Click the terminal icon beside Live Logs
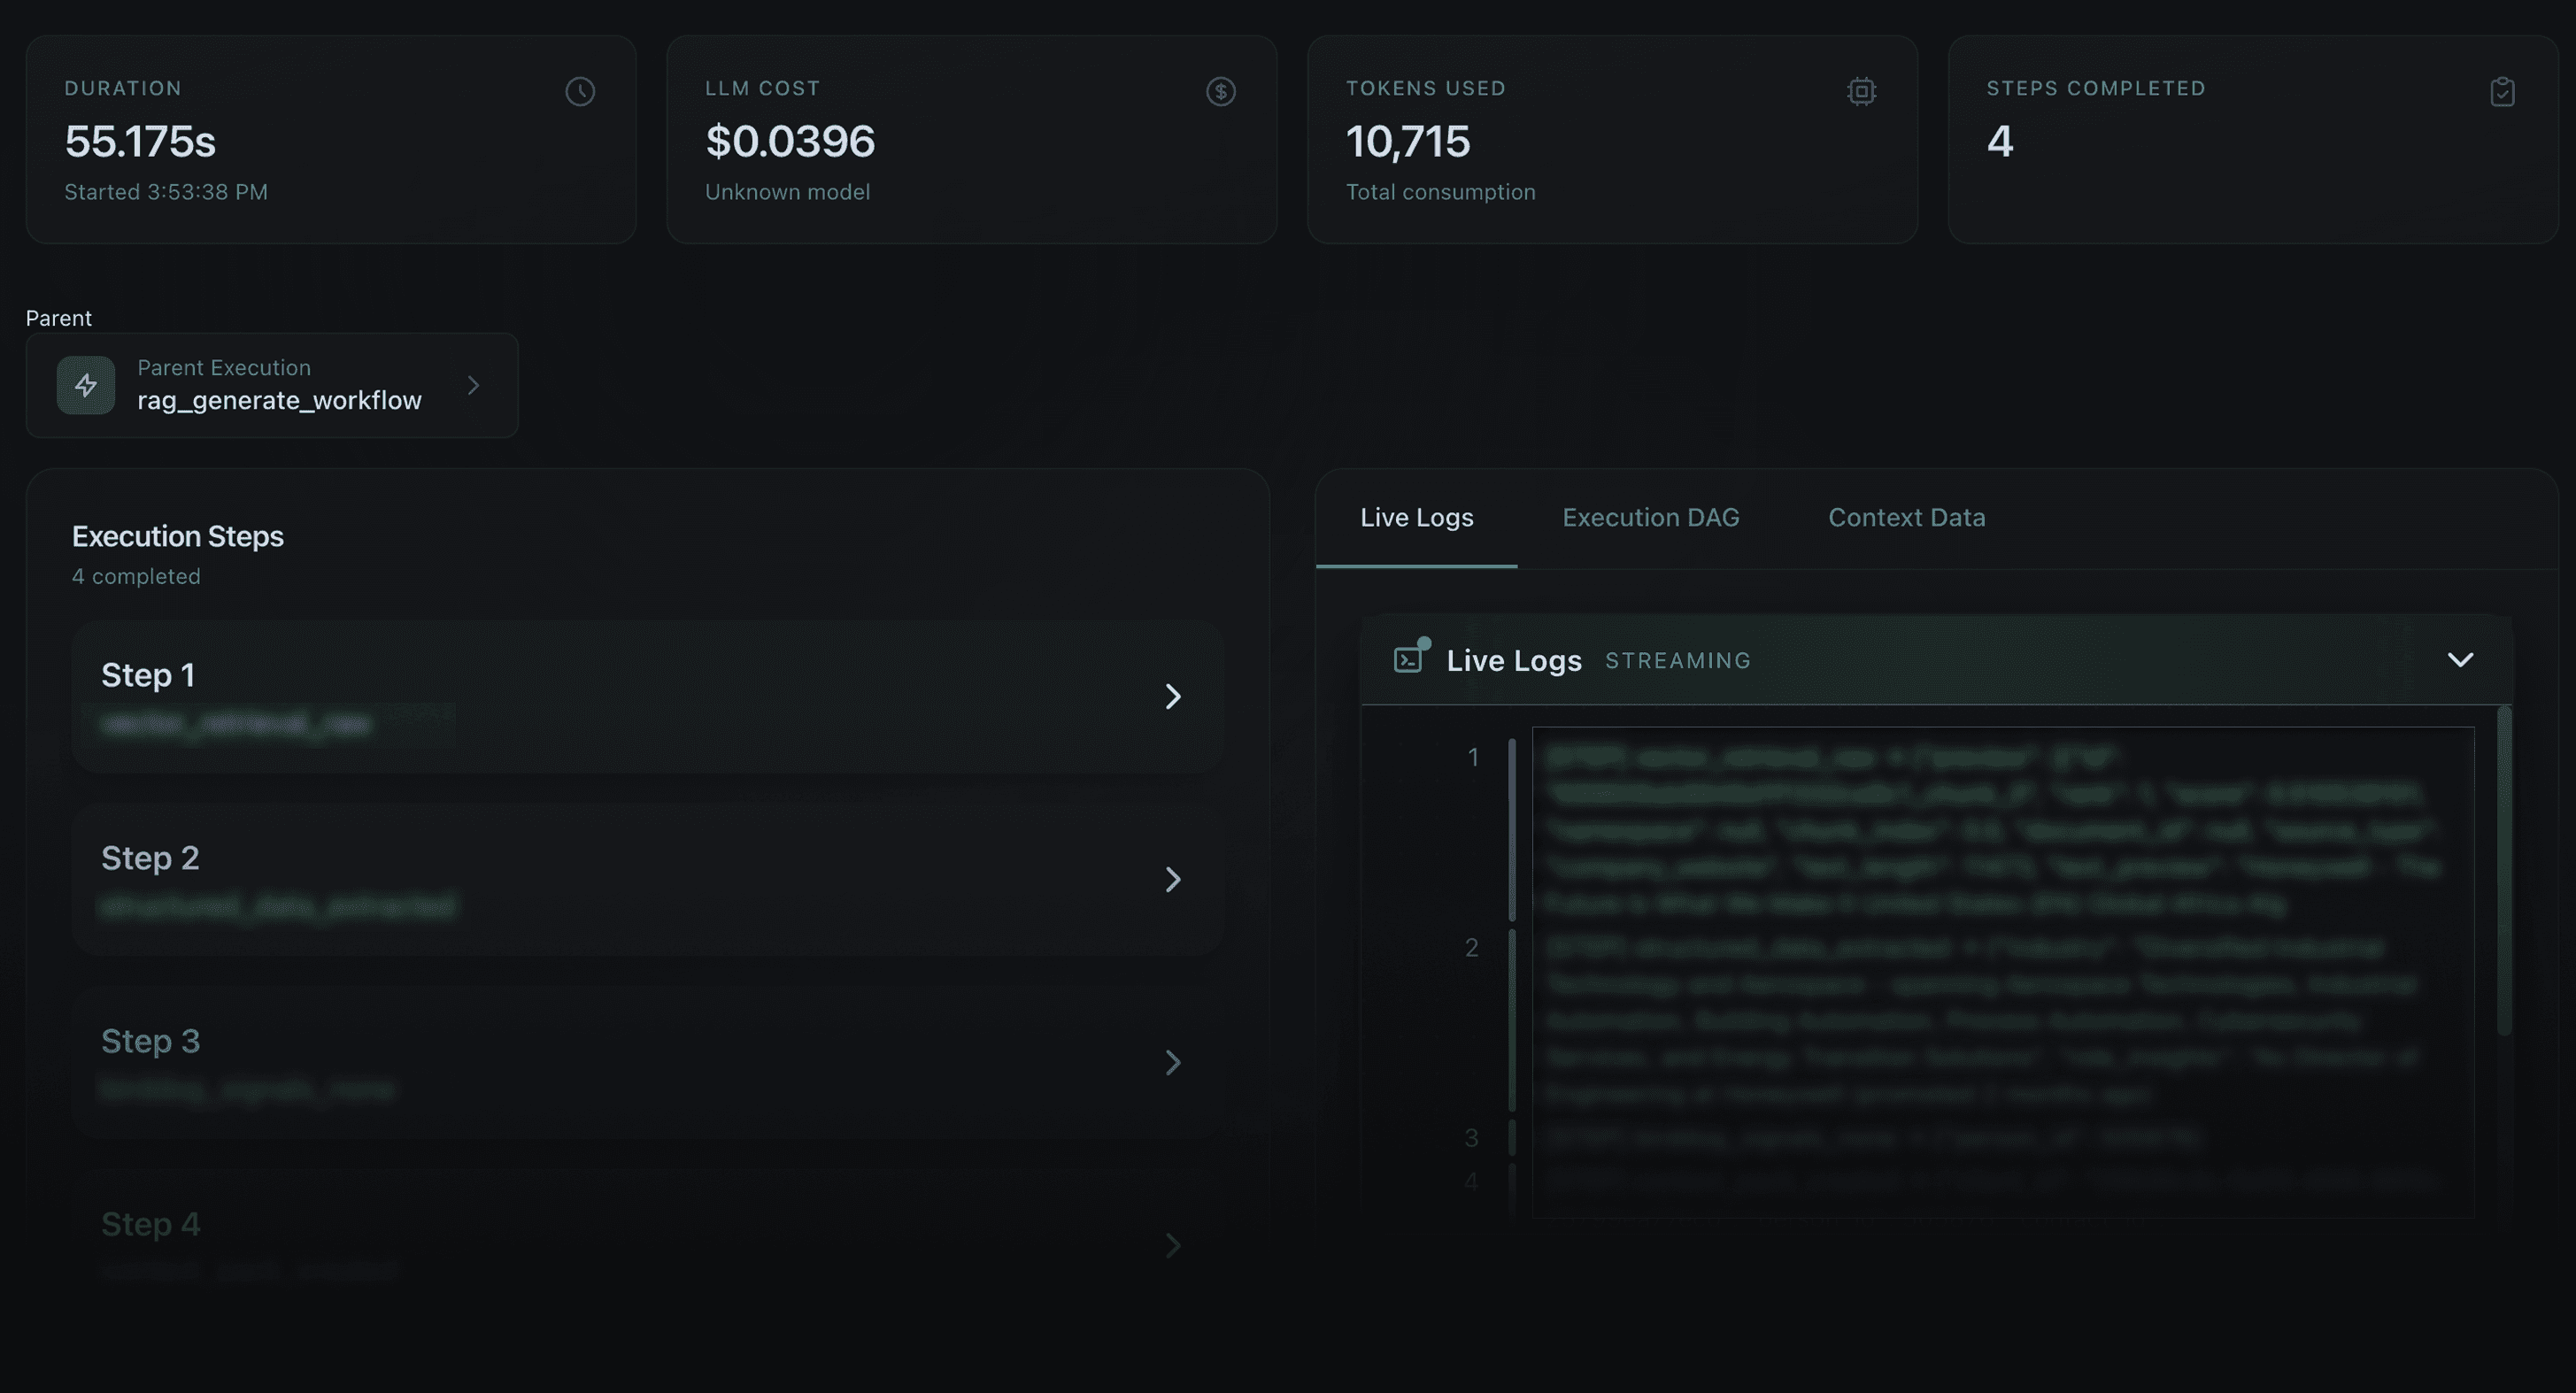This screenshot has height=1393, width=2576. [x=1409, y=659]
